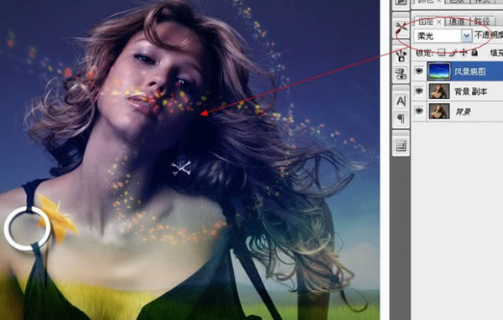Open the tool presets (crossed tools) panel icon

pyautogui.click(x=401, y=28)
